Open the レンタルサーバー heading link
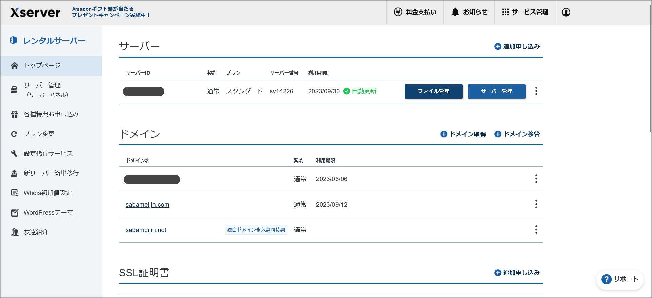Image resolution: width=652 pixels, height=298 pixels. click(54, 41)
